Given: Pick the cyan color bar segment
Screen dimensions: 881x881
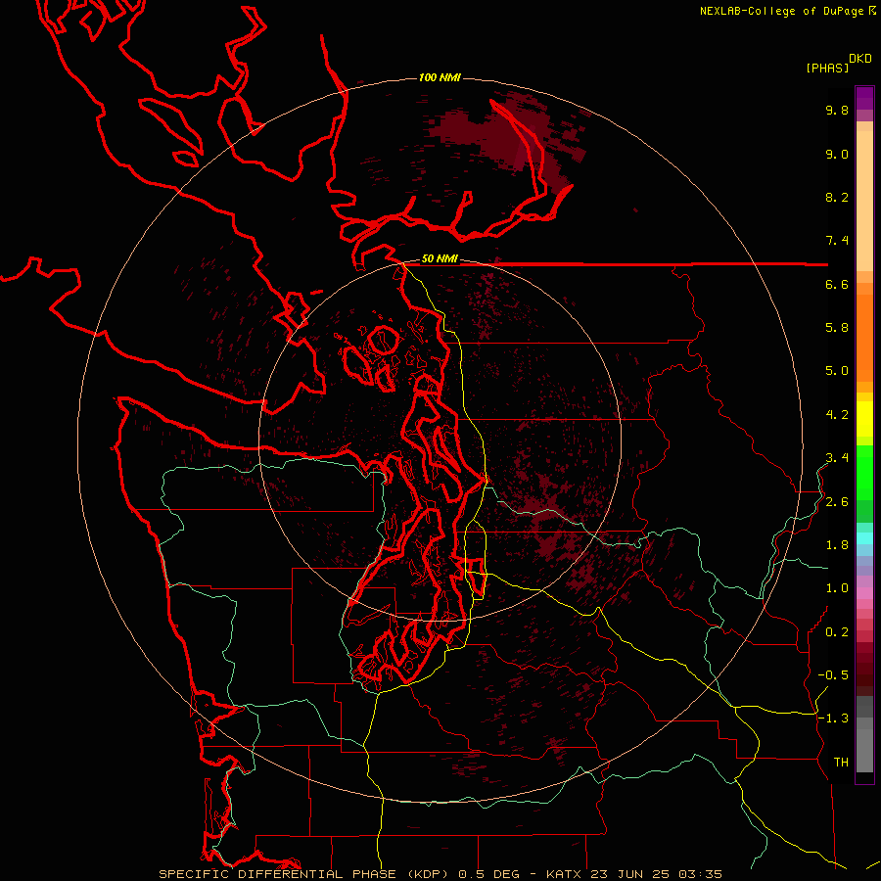Looking at the screenshot, I should coord(864,538).
